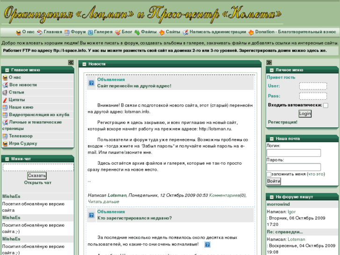Open 'Статьи' in Главное меню
The image size is (340, 255).
click(x=16, y=92)
